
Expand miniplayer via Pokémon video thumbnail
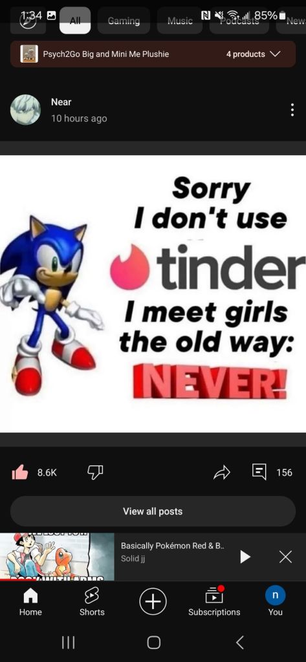[57, 557]
